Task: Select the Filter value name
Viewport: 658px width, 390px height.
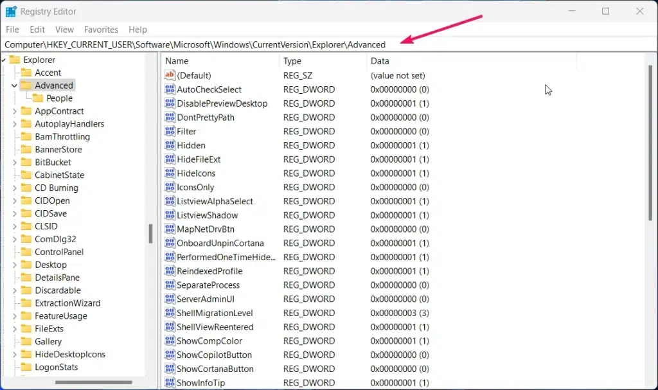Action: (x=186, y=131)
